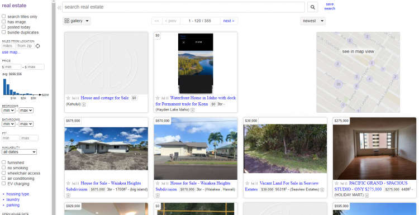Viewport: 419px width, 215px height.
Task: Click the locate-me crosshair icon
Action: (37, 46)
